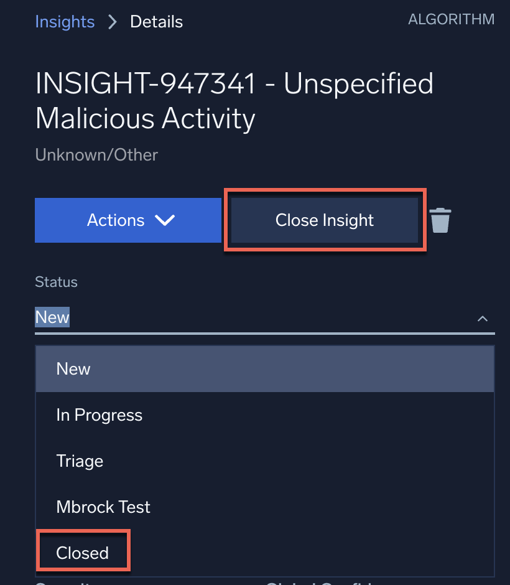Select Closed in the status list
This screenshot has height=585, width=510.
pyautogui.click(x=83, y=553)
